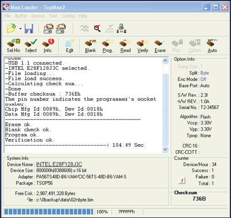
Task: Click the Verification ok log line
Action: (x=30, y=140)
